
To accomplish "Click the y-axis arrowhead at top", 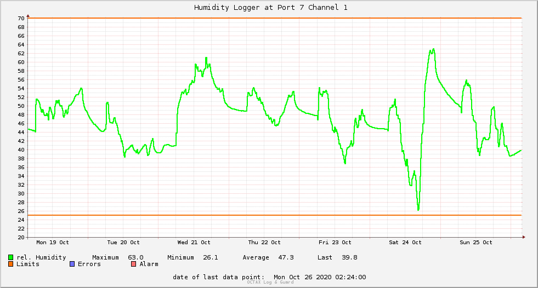I will click(28, 16).
